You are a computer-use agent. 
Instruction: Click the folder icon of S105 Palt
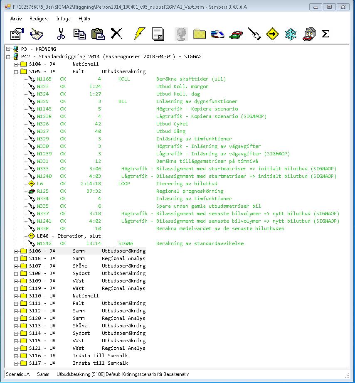tap(24, 71)
